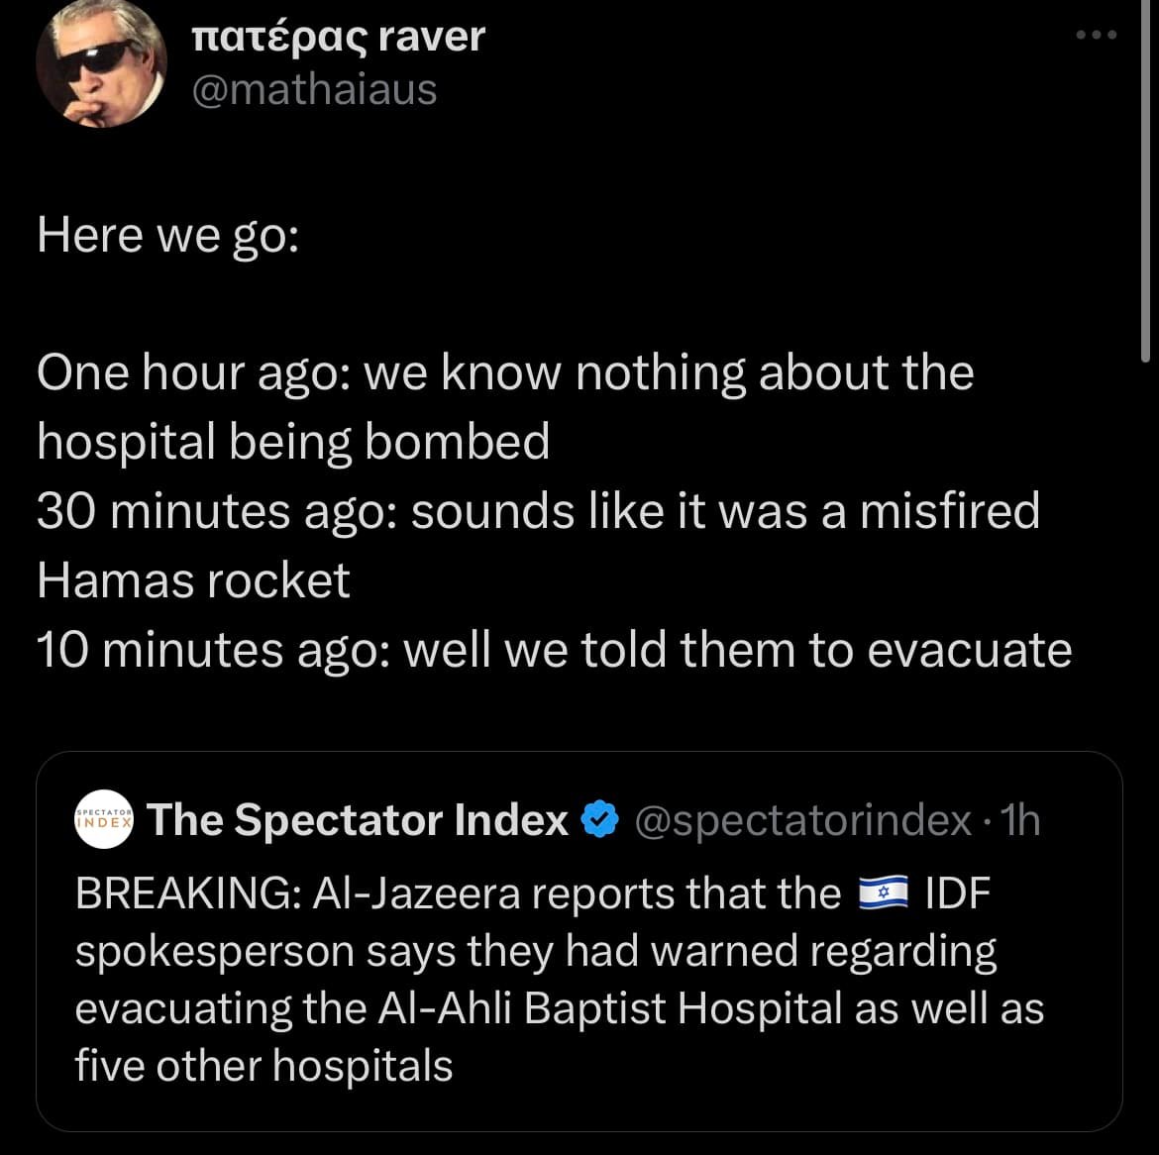1159x1155 pixels.
Task: Click the "10 minutes ago" tweet line
Action: (554, 651)
